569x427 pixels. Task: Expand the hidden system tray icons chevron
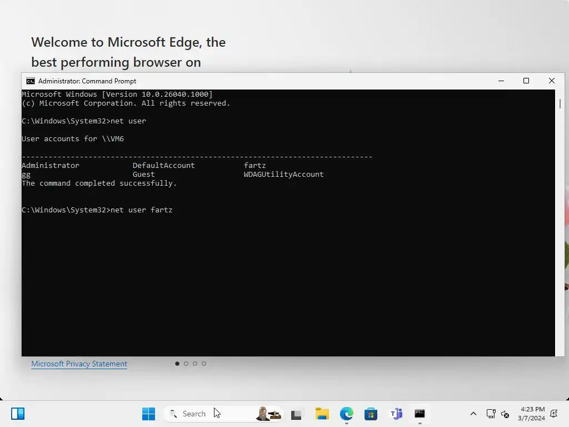[473, 414]
